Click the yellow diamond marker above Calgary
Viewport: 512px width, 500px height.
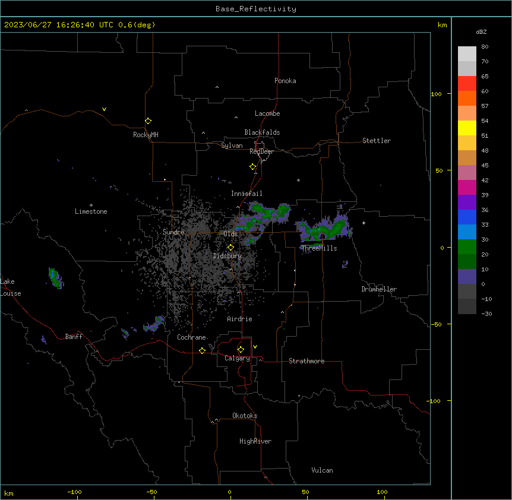[x=241, y=350]
